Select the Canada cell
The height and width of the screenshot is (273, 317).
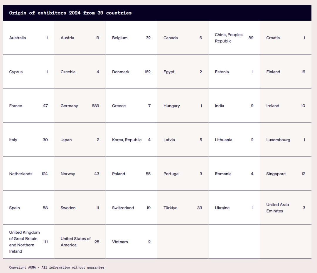tap(183, 38)
